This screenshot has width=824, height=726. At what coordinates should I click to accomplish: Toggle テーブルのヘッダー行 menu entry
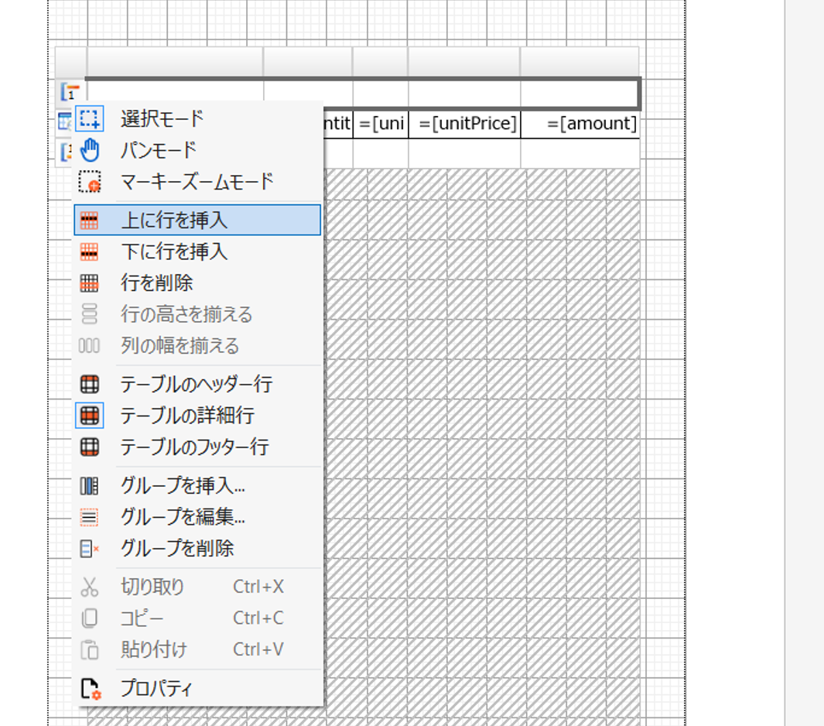(x=197, y=385)
